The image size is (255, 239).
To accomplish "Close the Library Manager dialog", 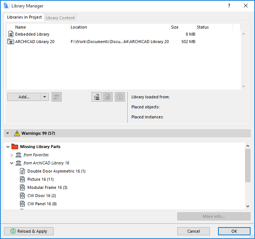I will pyautogui.click(x=246, y=6).
